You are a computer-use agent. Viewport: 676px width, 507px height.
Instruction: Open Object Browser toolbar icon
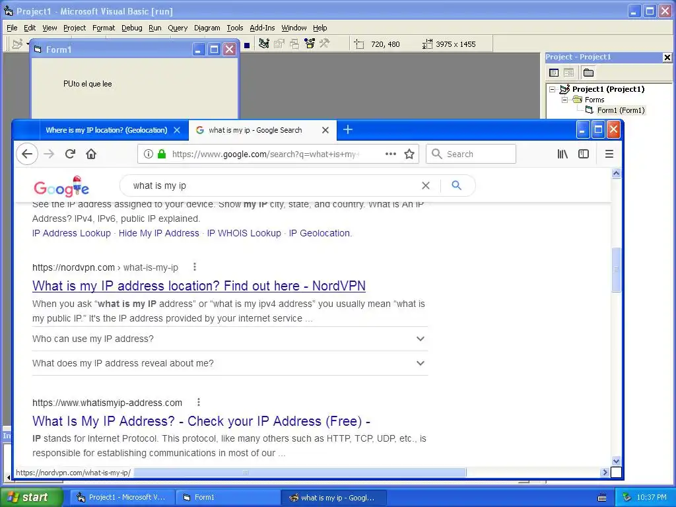tap(310, 44)
